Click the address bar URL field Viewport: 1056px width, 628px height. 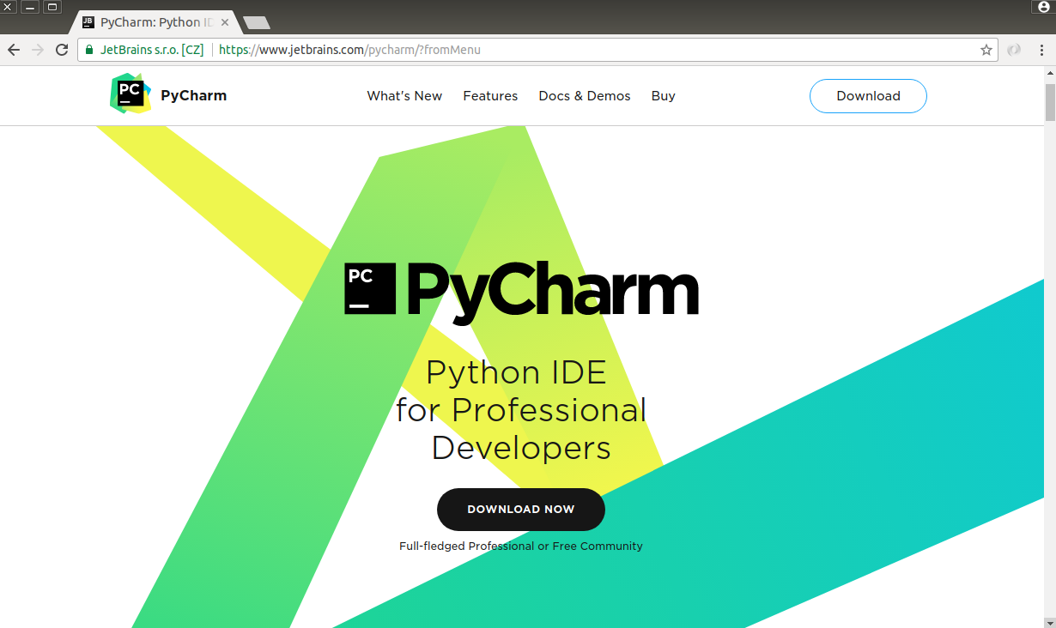tap(537, 50)
